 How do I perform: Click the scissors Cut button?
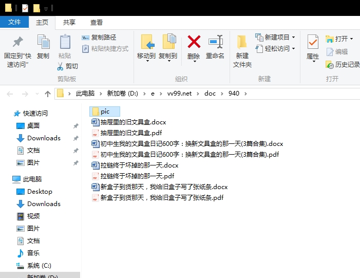67,66
